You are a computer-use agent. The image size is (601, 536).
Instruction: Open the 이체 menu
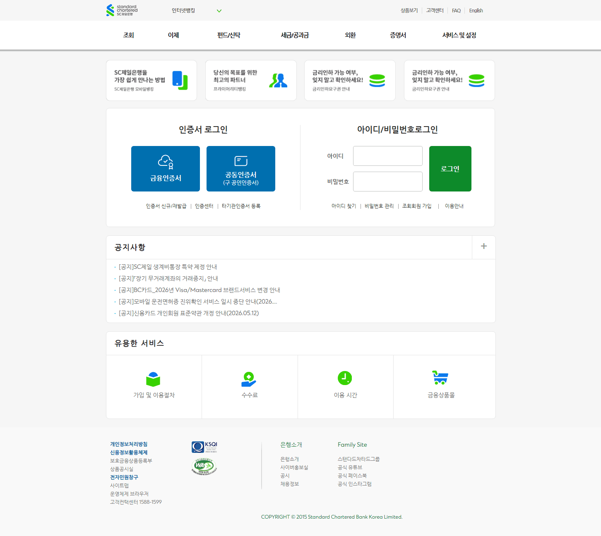point(173,35)
